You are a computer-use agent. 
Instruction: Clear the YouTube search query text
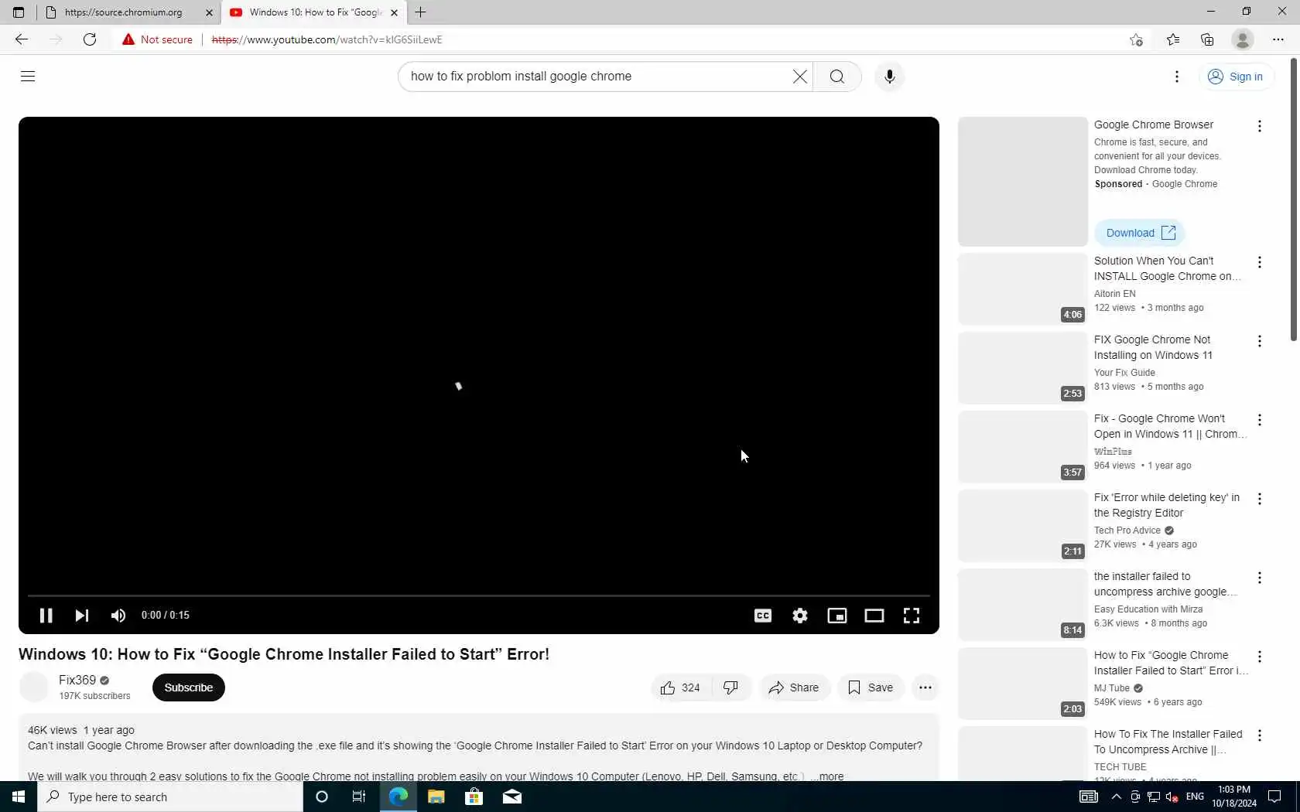pos(799,77)
